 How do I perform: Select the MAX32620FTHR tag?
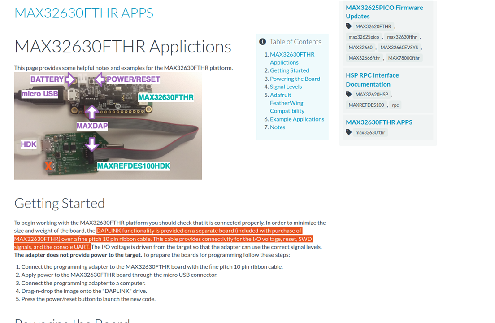coord(373,26)
